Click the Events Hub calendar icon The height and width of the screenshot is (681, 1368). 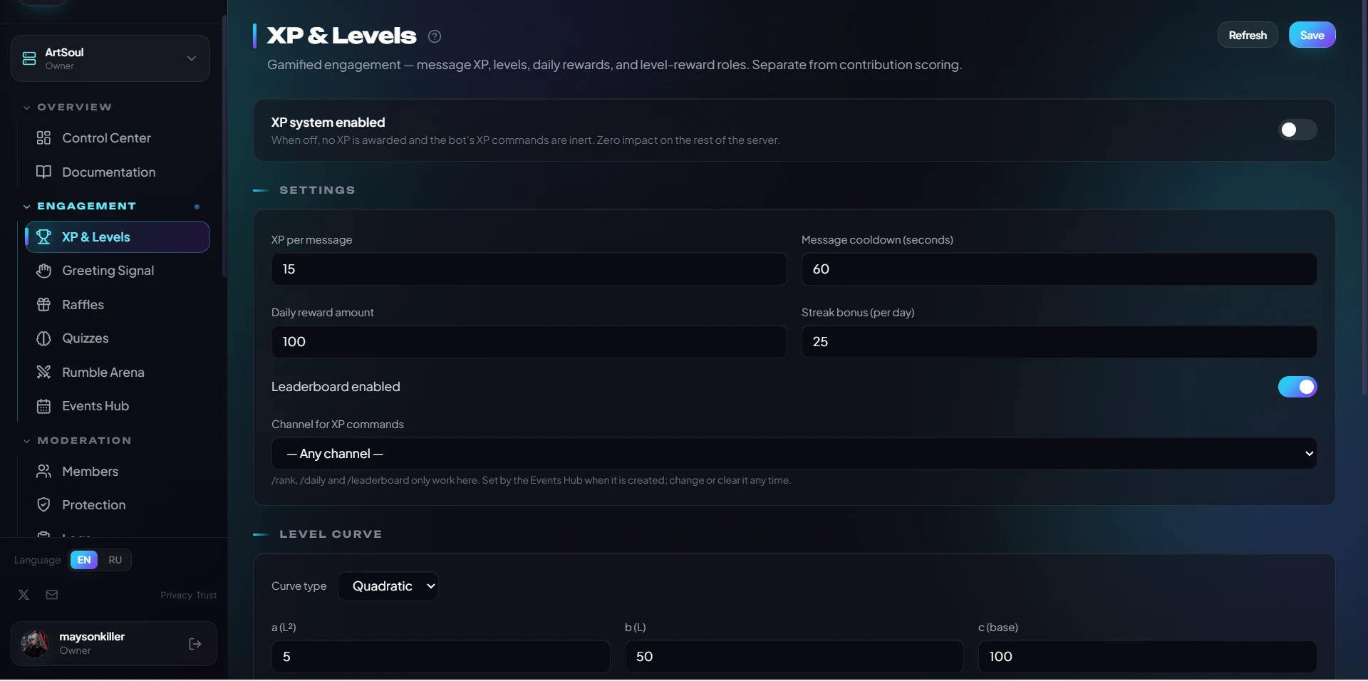43,406
